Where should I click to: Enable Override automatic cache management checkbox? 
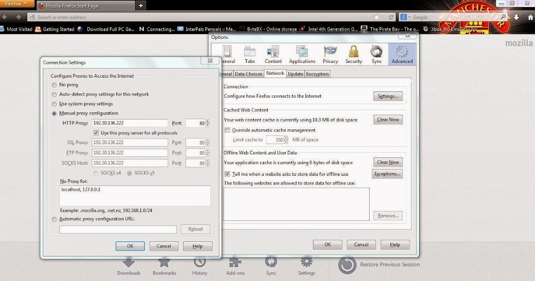(x=228, y=130)
